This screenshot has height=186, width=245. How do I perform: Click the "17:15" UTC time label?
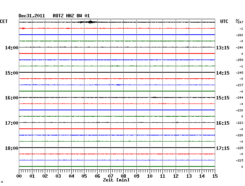pyautogui.click(x=223, y=148)
